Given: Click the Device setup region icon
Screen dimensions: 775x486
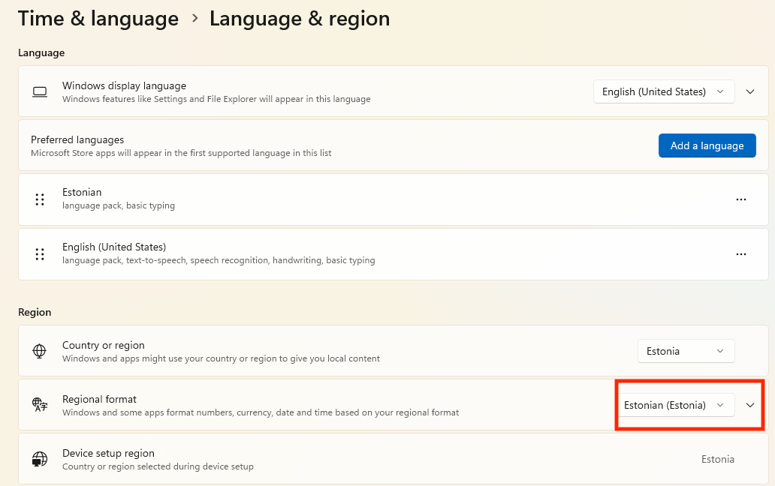Looking at the screenshot, I should pyautogui.click(x=40, y=459).
